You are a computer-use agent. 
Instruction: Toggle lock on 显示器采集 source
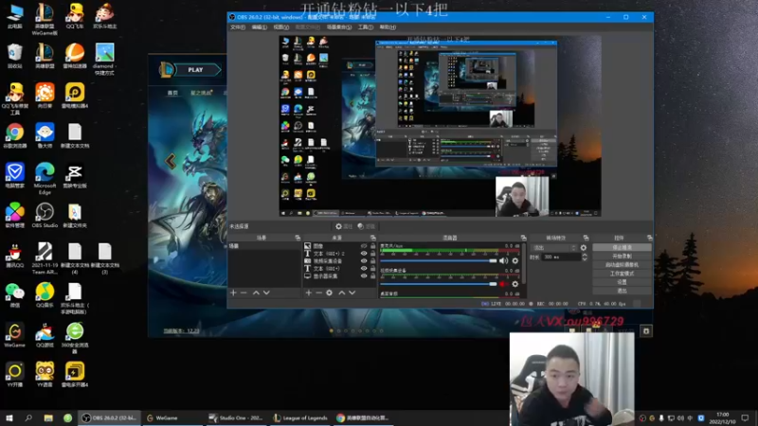tap(372, 276)
